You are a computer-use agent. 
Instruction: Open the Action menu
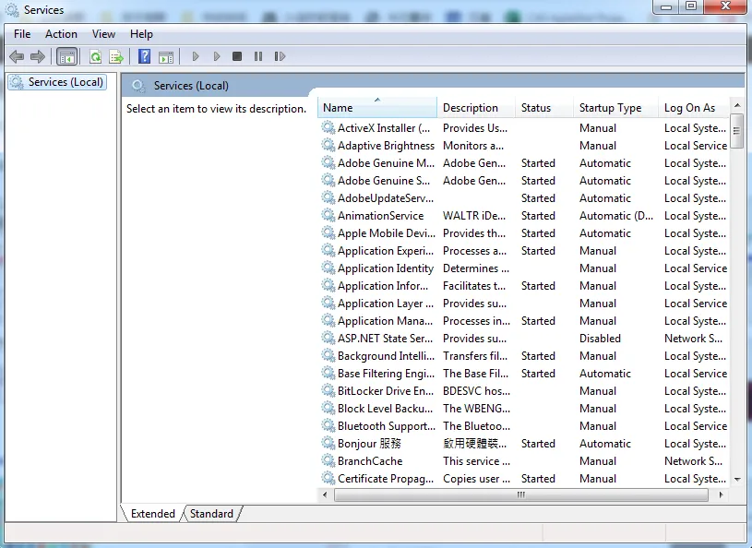(61, 34)
